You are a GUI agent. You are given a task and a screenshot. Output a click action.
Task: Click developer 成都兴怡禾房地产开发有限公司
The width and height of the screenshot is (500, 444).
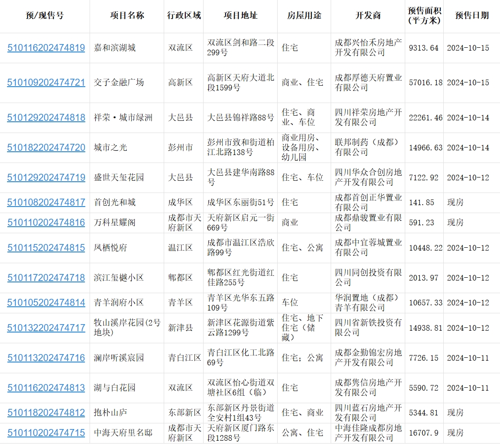click(368, 48)
